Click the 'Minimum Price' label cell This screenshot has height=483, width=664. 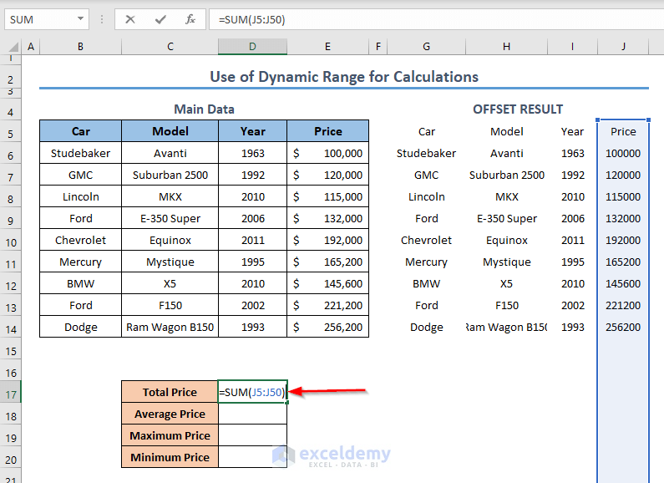pos(170,458)
